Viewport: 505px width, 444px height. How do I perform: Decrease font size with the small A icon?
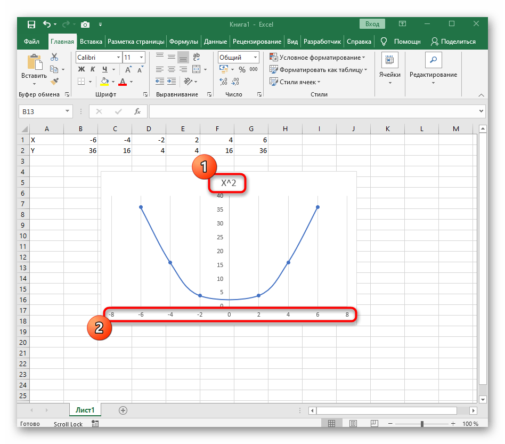tap(140, 70)
